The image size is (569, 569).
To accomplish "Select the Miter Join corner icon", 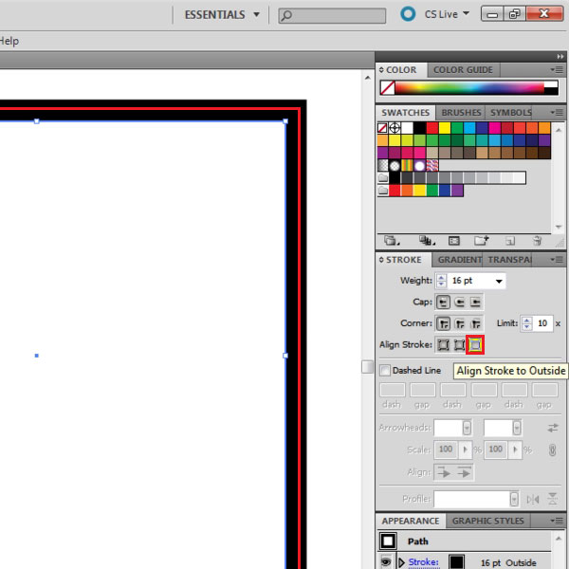I will [444, 323].
